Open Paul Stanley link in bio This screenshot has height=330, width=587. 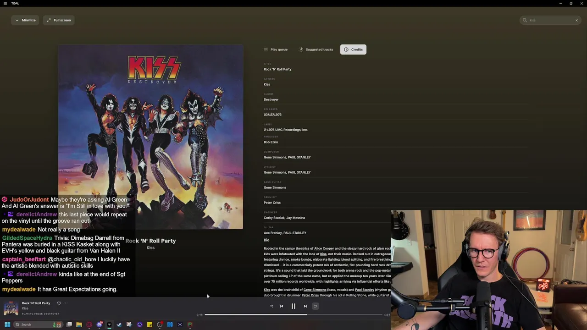(x=365, y=290)
